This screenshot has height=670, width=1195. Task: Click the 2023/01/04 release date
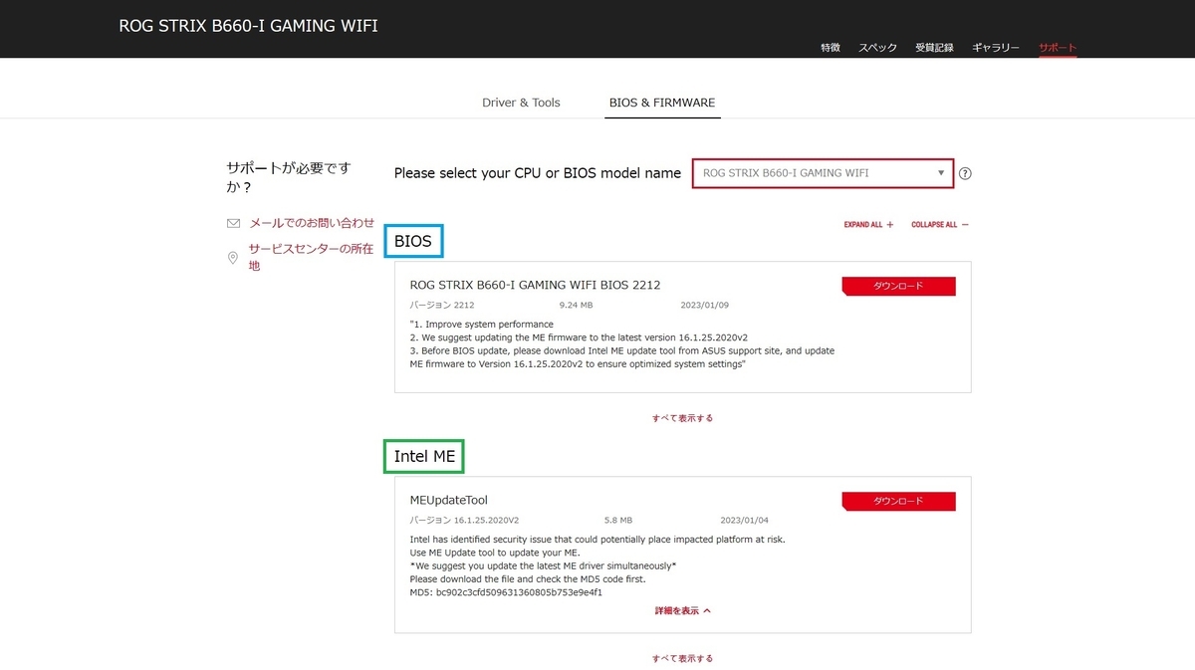[x=744, y=520]
